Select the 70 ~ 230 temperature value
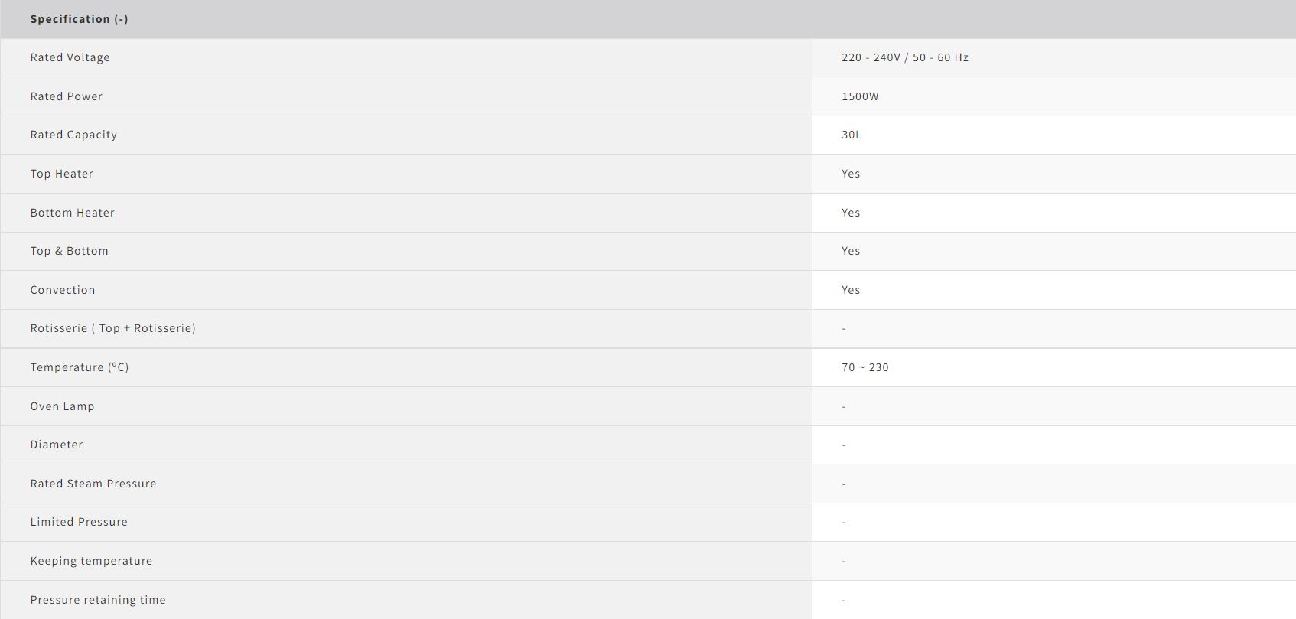This screenshot has width=1296, height=619. coord(865,367)
